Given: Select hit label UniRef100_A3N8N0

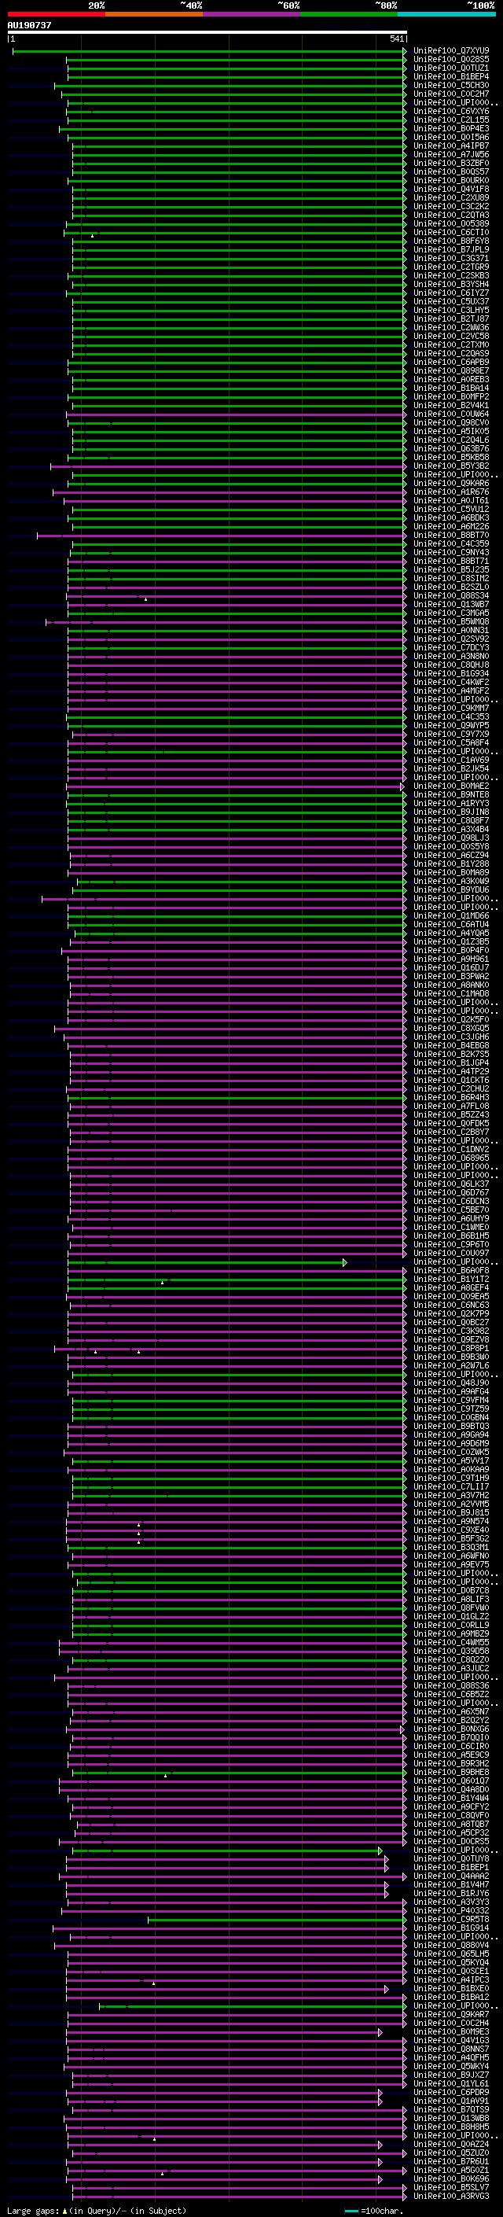Looking at the screenshot, I should pos(451,657).
